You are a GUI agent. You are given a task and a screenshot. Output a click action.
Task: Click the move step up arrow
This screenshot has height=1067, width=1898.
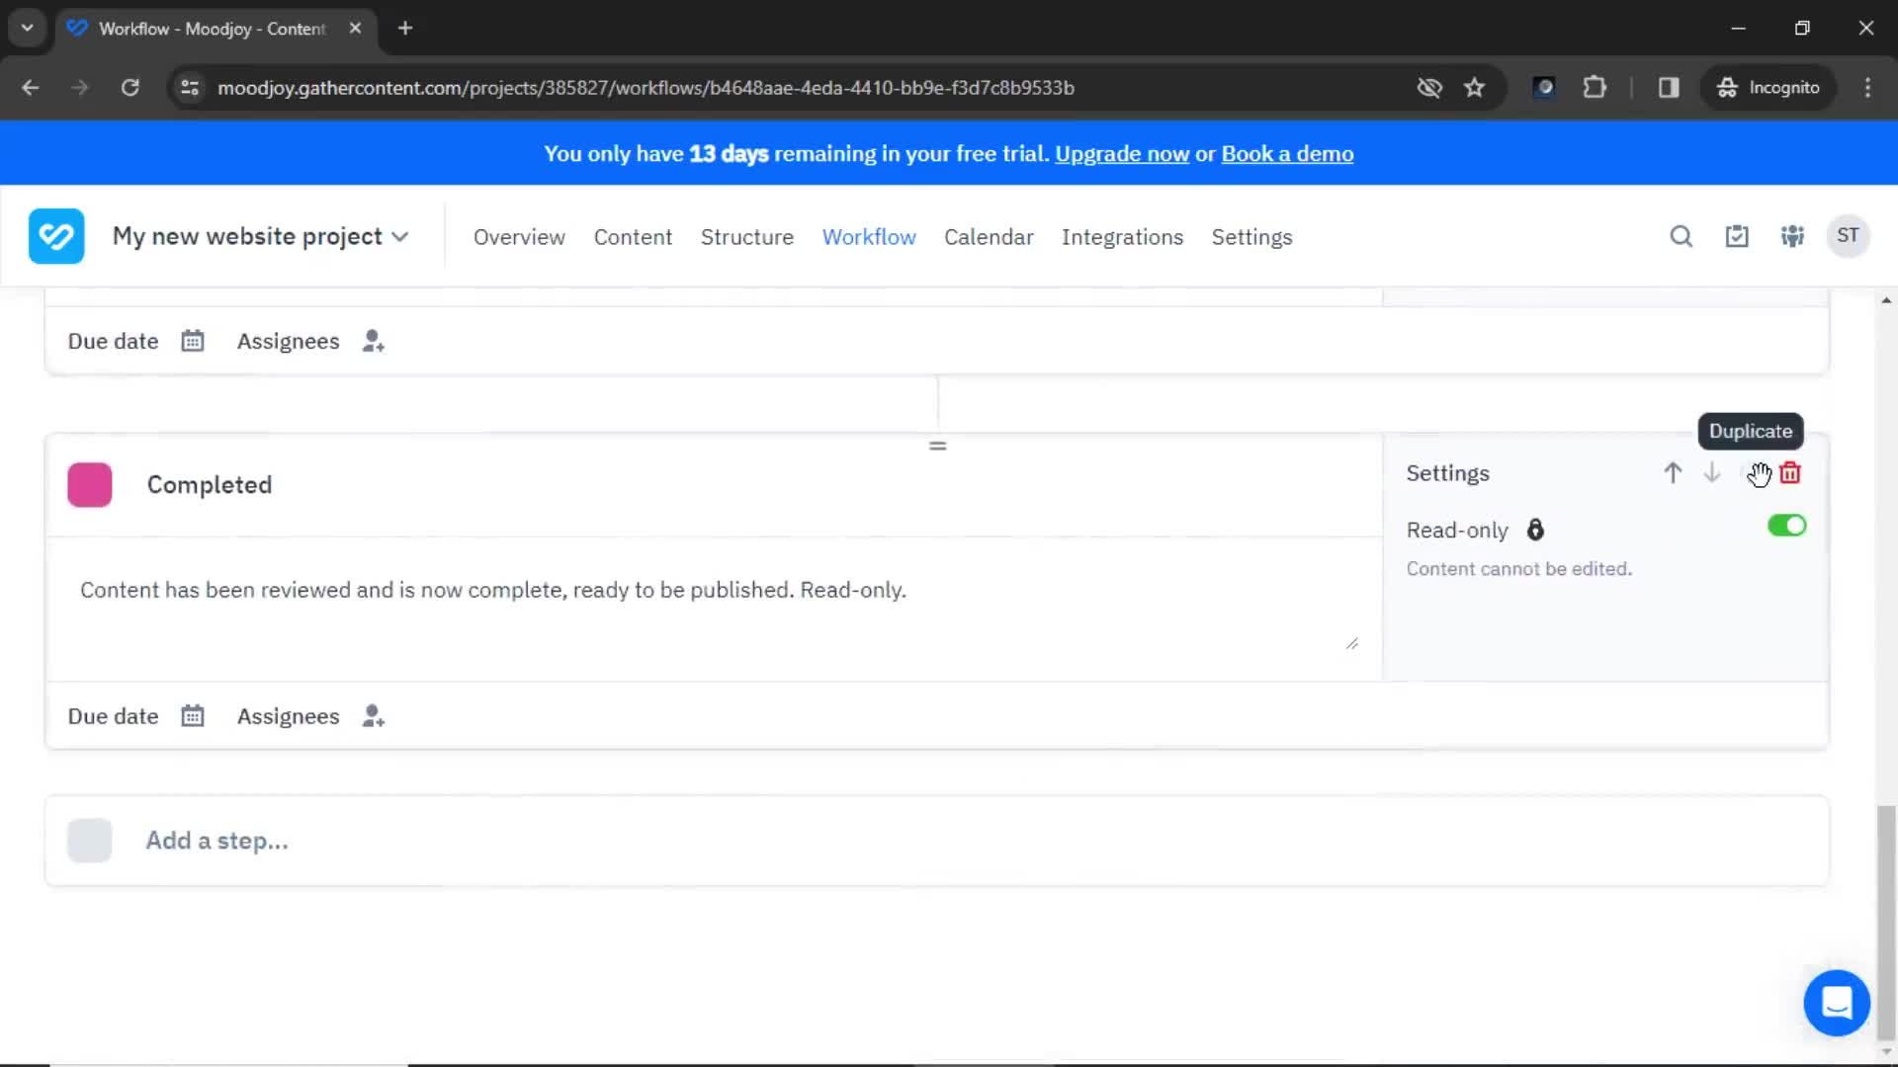[1673, 473]
